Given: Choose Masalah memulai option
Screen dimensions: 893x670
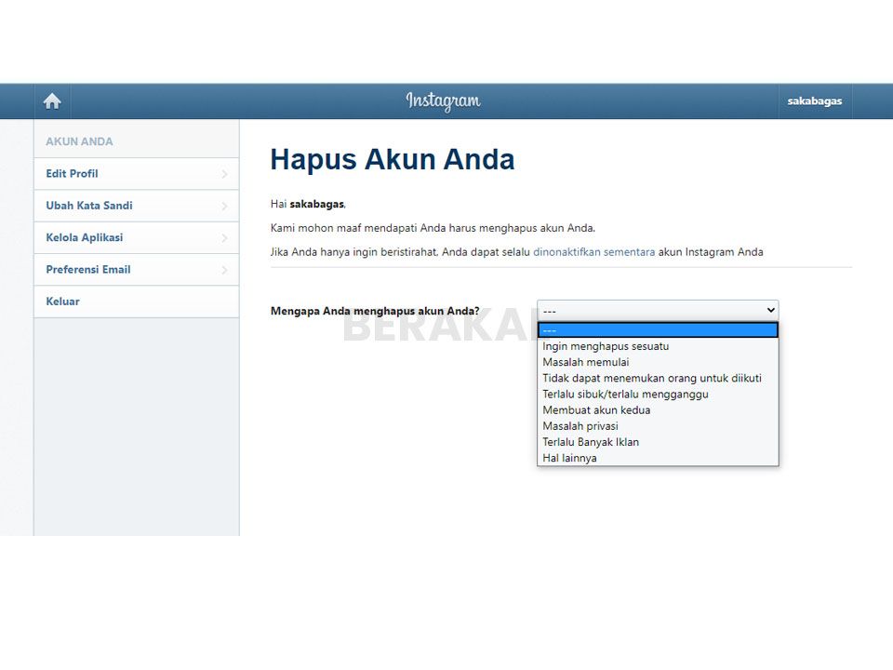Looking at the screenshot, I should [x=658, y=362].
